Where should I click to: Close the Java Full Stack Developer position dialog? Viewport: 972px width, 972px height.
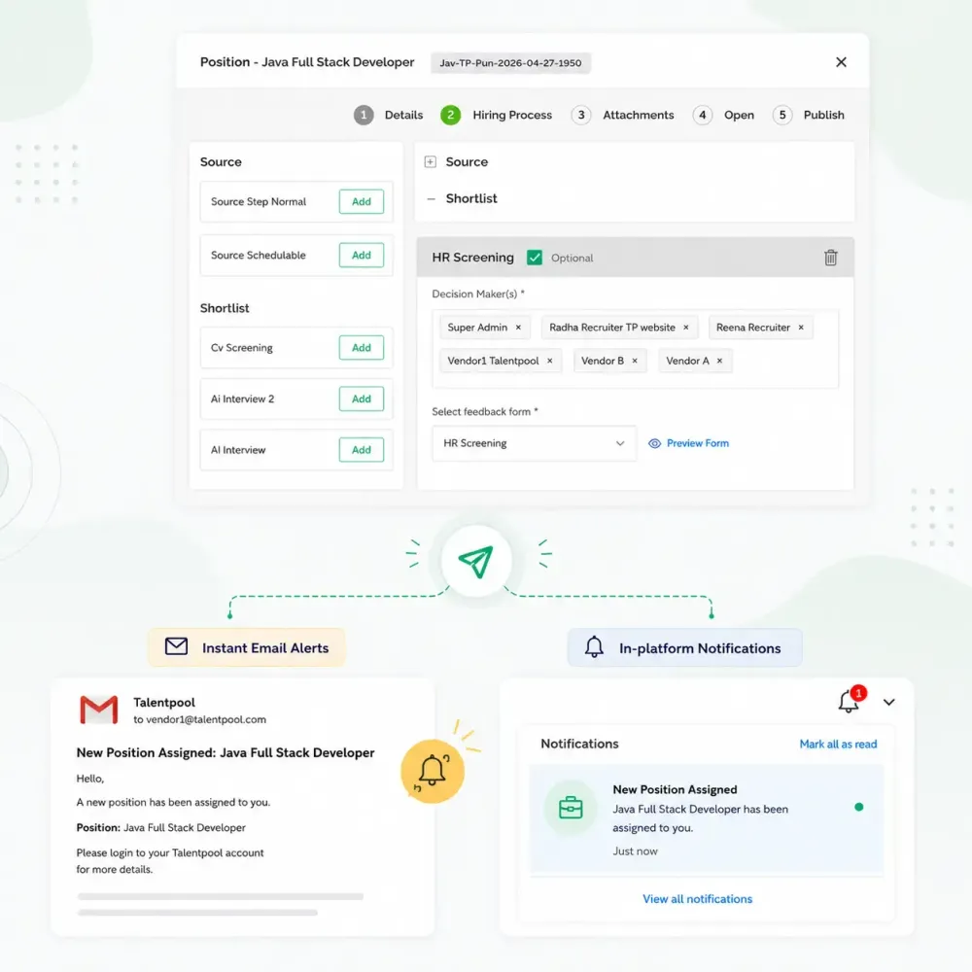click(x=841, y=62)
